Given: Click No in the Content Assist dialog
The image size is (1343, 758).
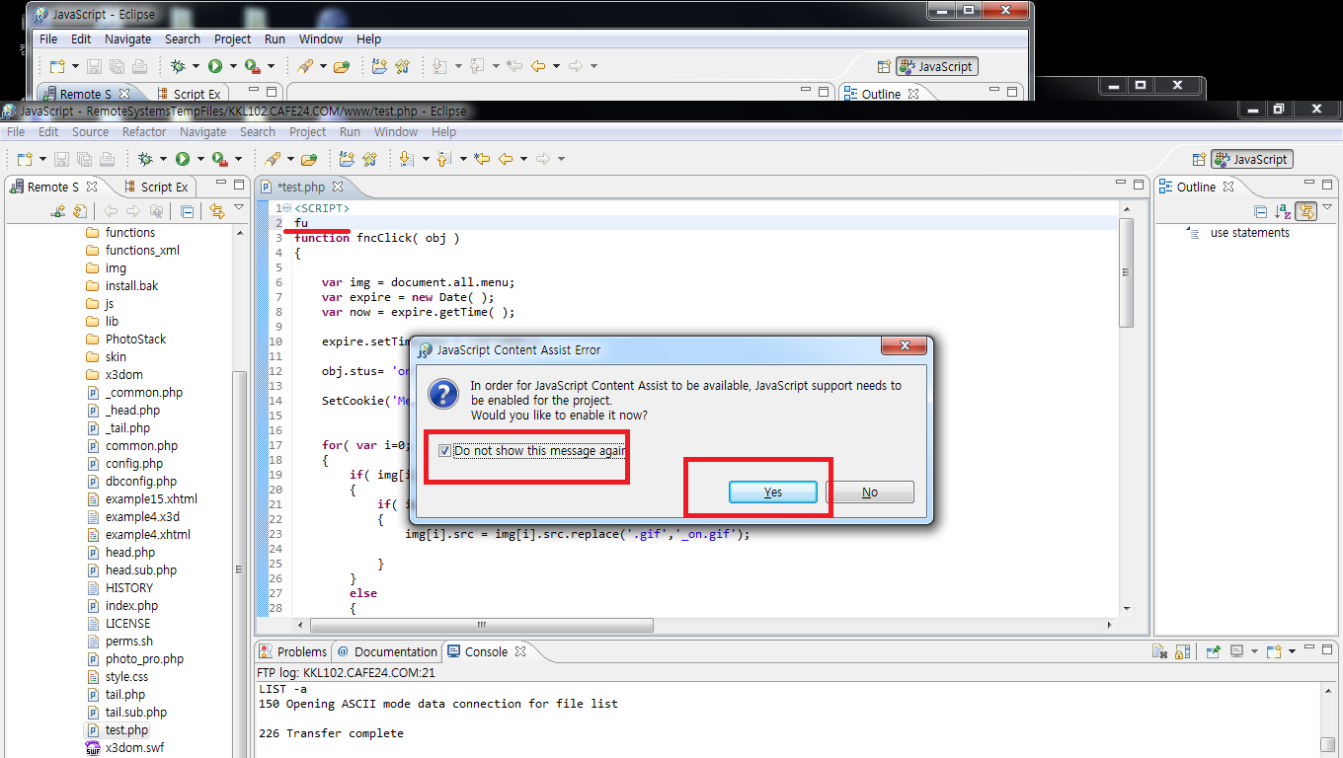Looking at the screenshot, I should click(x=869, y=493).
